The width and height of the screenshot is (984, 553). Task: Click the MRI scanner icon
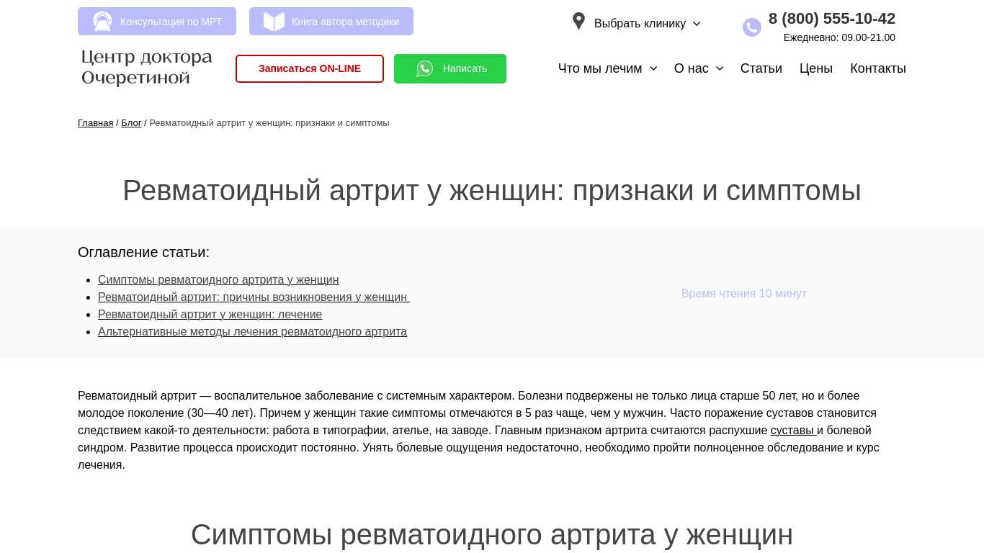click(103, 22)
